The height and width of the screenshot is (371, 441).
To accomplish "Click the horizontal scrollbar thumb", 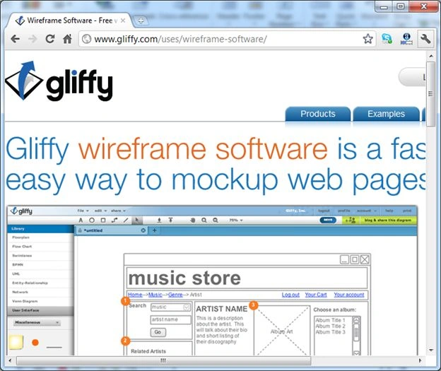I will tap(163, 360).
